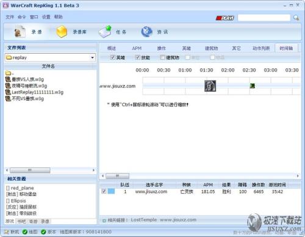The image size is (305, 237).
Task: Select the 兽族VS人族.w3g replay file
Action: point(24,79)
